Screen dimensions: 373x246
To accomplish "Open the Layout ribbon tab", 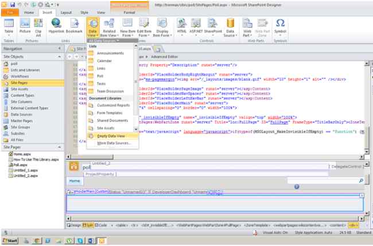I will [x=67, y=11].
